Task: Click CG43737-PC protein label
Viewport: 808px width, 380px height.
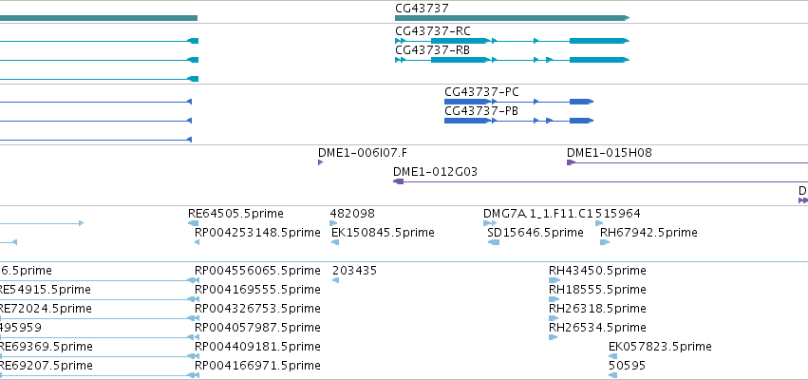Action: [x=481, y=92]
